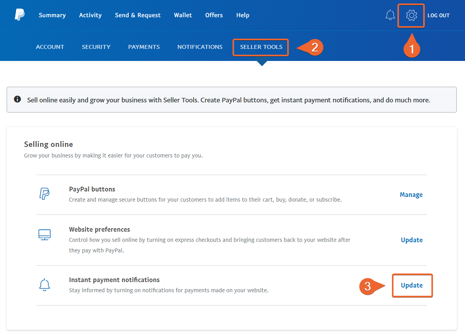Image resolution: width=465 pixels, height=336 pixels.
Task: Click 'Control how you sell online' description
Action: 210,245
